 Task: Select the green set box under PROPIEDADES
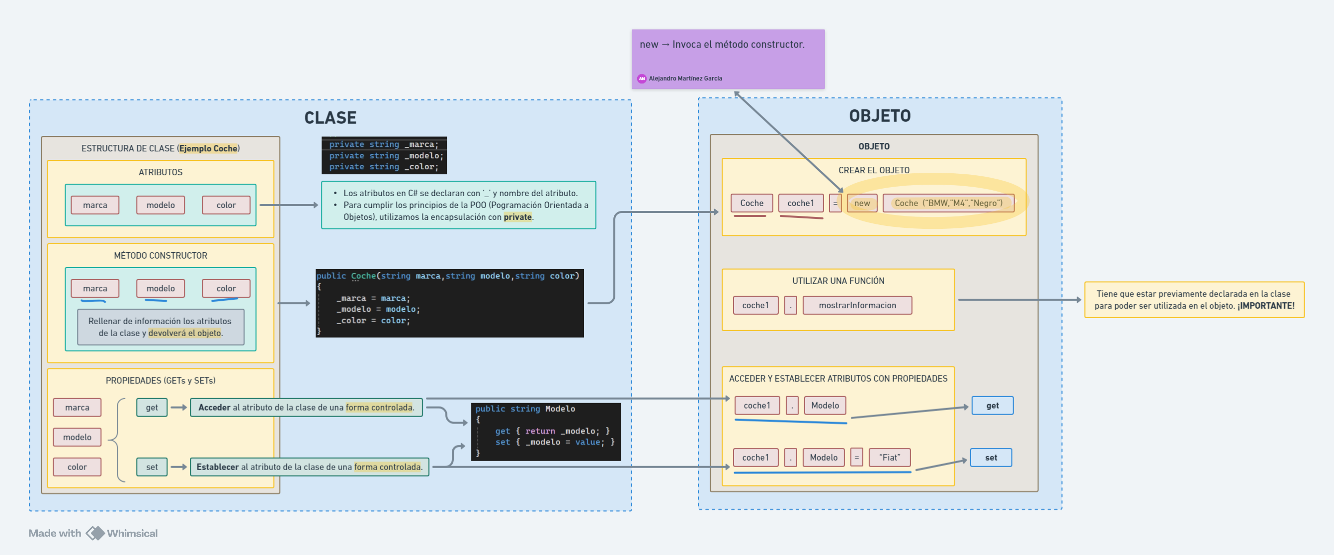click(x=152, y=467)
